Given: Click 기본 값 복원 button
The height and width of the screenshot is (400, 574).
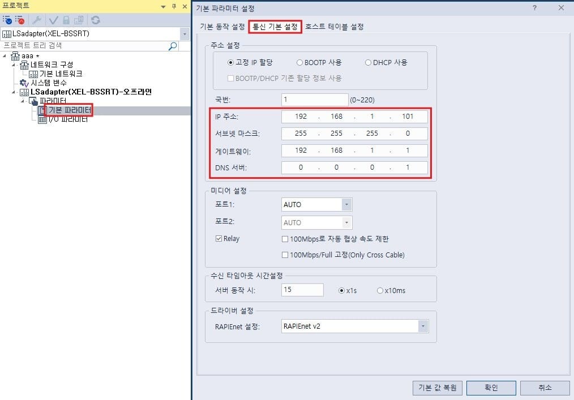Looking at the screenshot, I should tap(438, 388).
